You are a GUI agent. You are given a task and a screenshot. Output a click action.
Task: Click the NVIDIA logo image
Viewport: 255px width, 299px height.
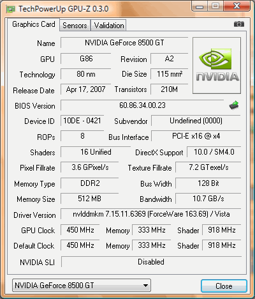217,66
